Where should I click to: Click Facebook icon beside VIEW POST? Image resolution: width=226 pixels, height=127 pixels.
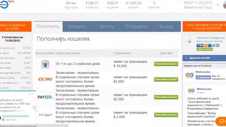(4, 120)
